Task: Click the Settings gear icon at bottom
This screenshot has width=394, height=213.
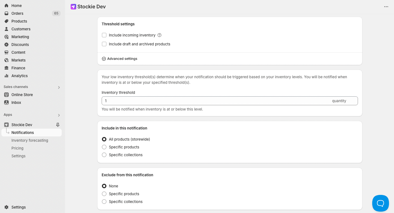Action: click(6, 207)
